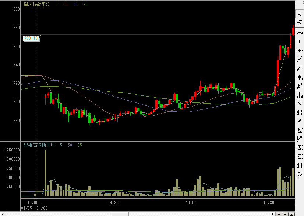Click the 25-period moving average label
The image size is (304, 216).
point(66,4)
